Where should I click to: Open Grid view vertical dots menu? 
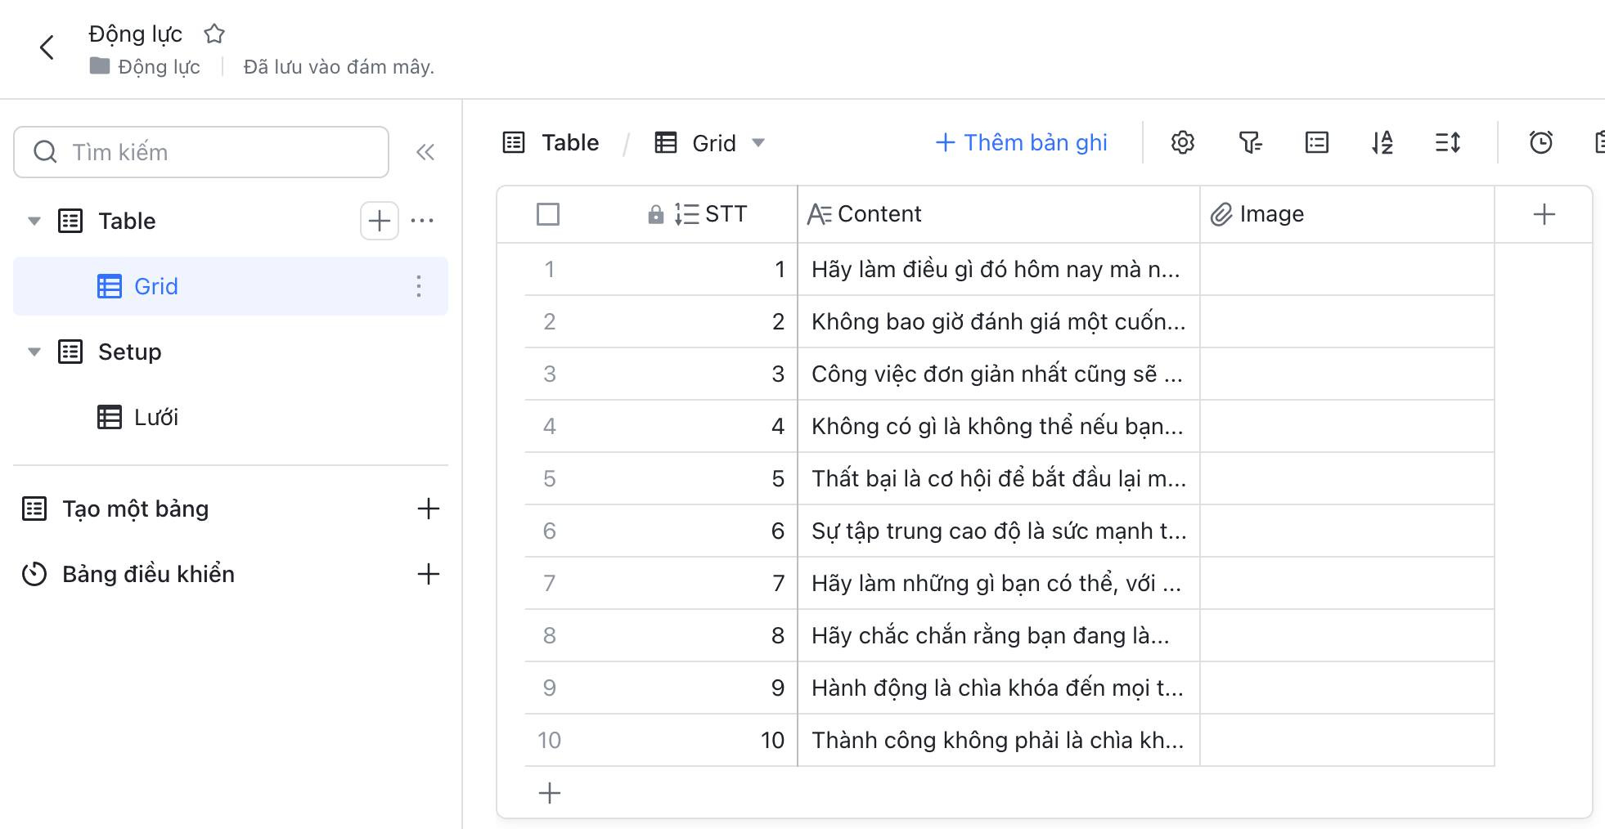[419, 286]
